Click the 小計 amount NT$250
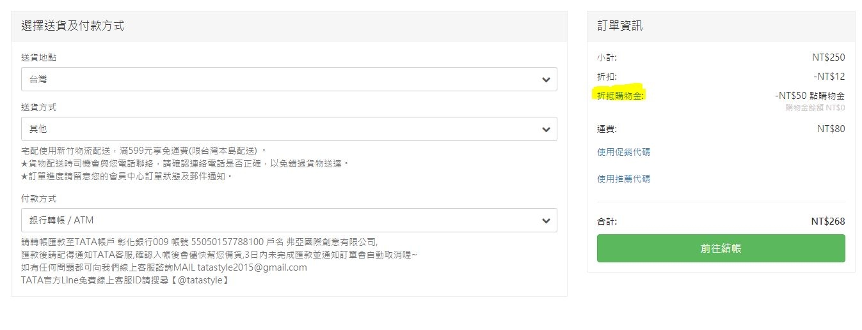 [x=828, y=57]
